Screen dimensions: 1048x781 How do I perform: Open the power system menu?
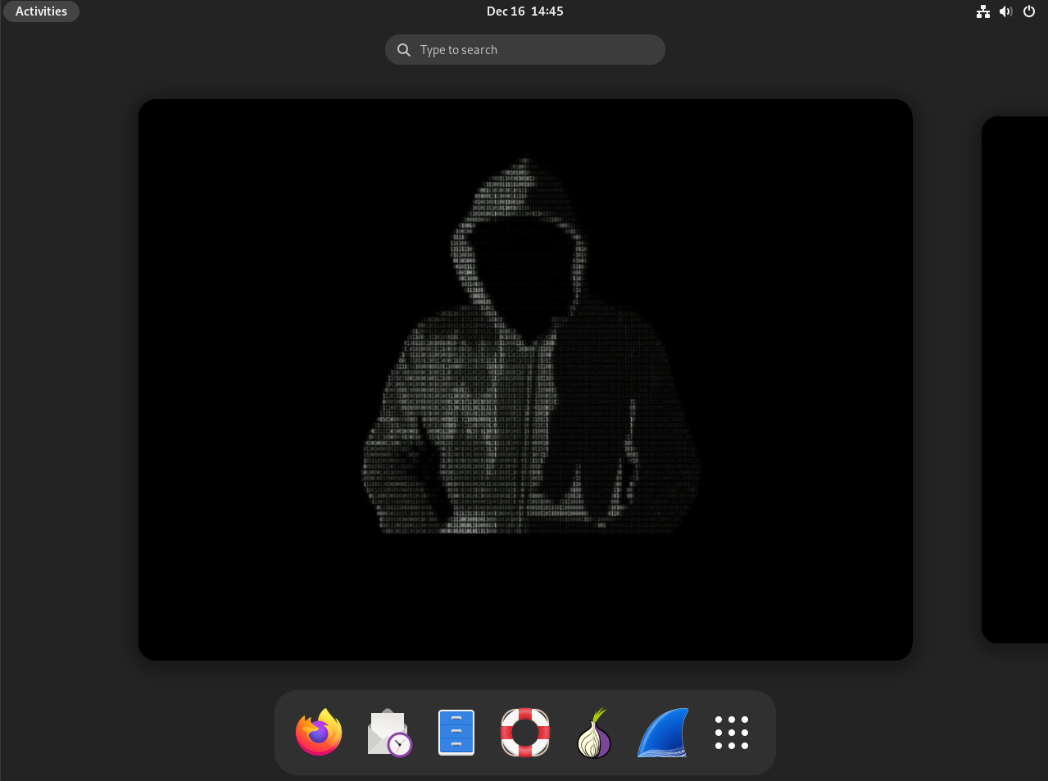pos(1028,11)
